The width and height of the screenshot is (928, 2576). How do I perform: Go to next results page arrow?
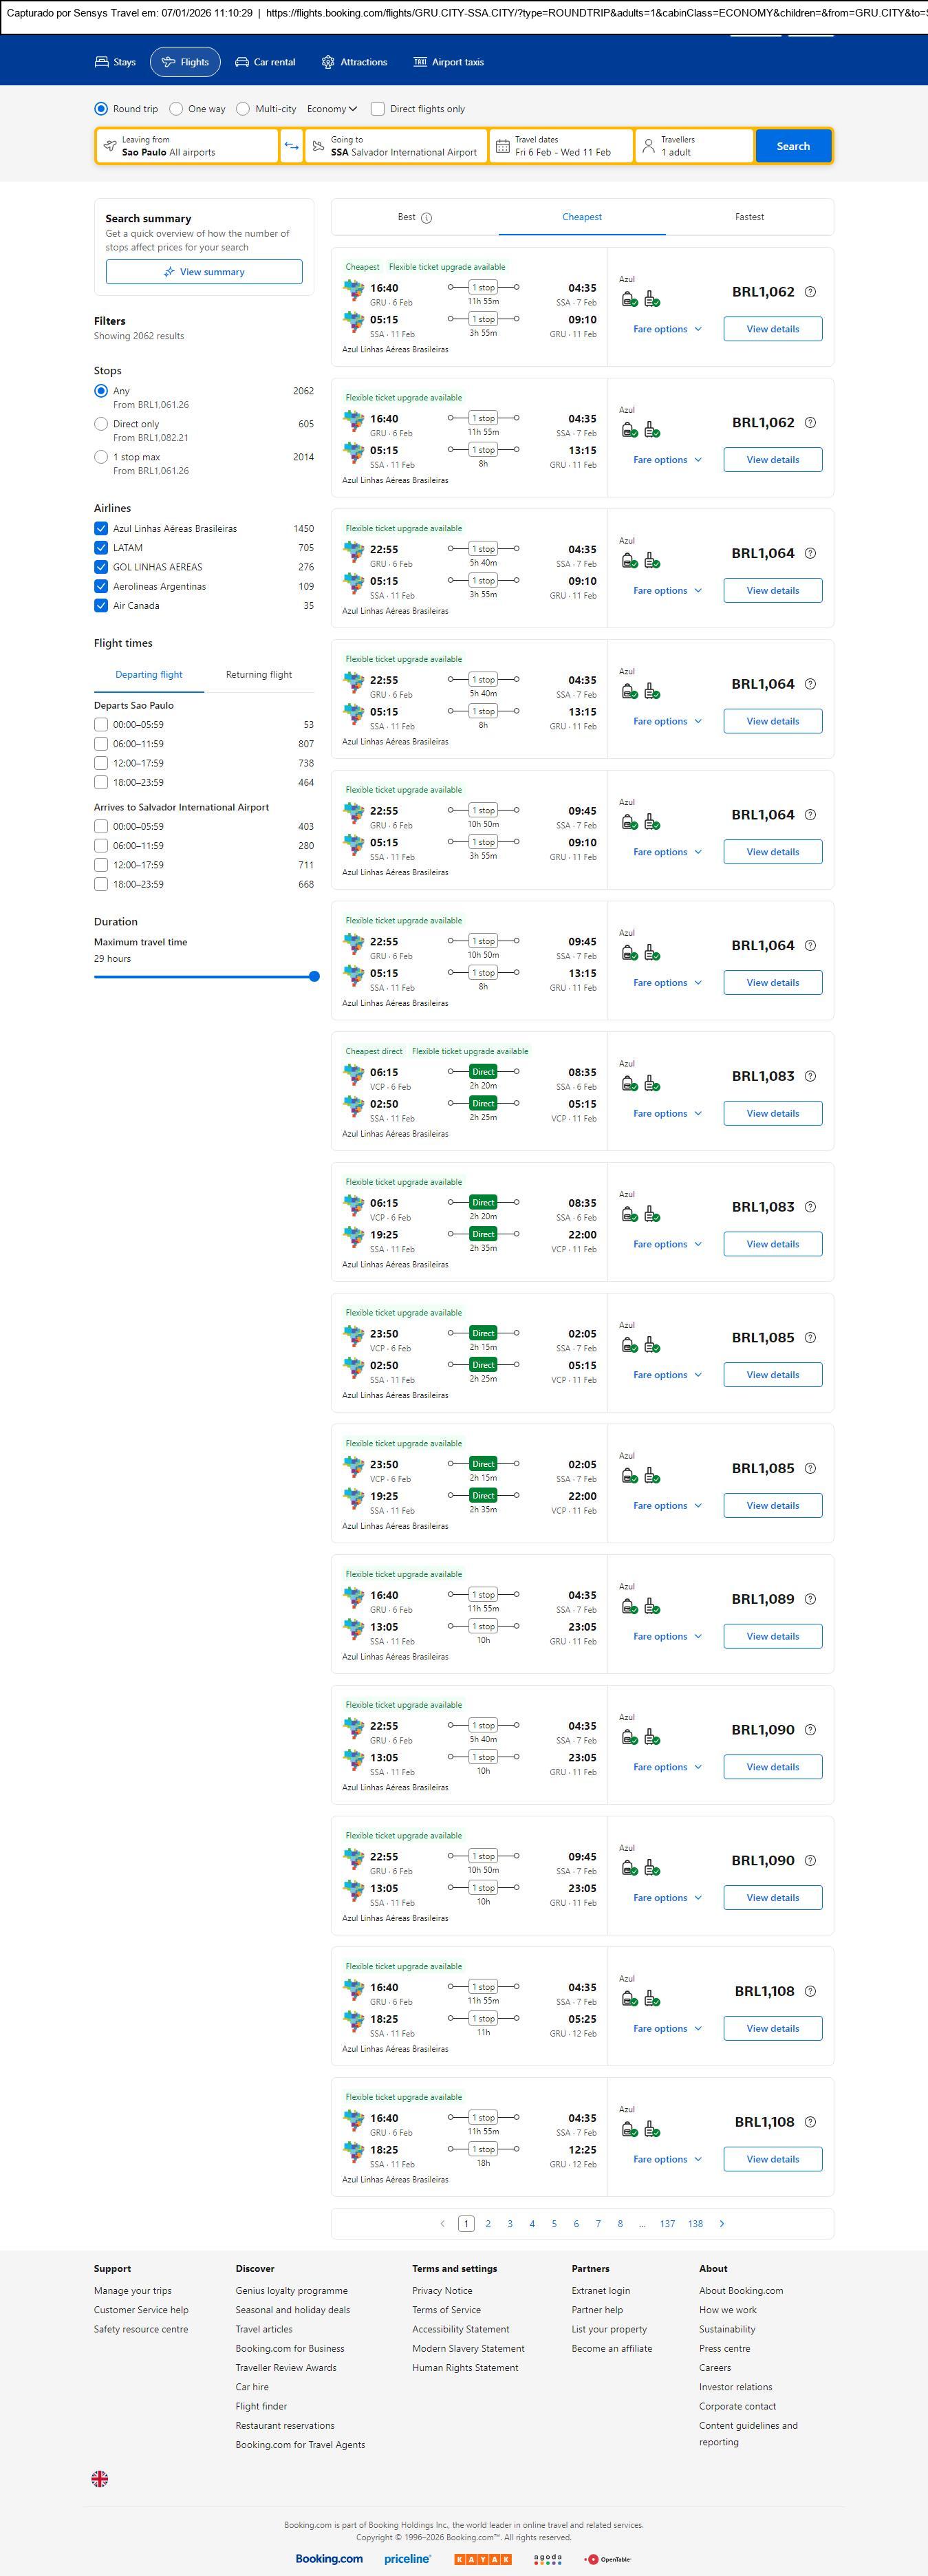[722, 2223]
